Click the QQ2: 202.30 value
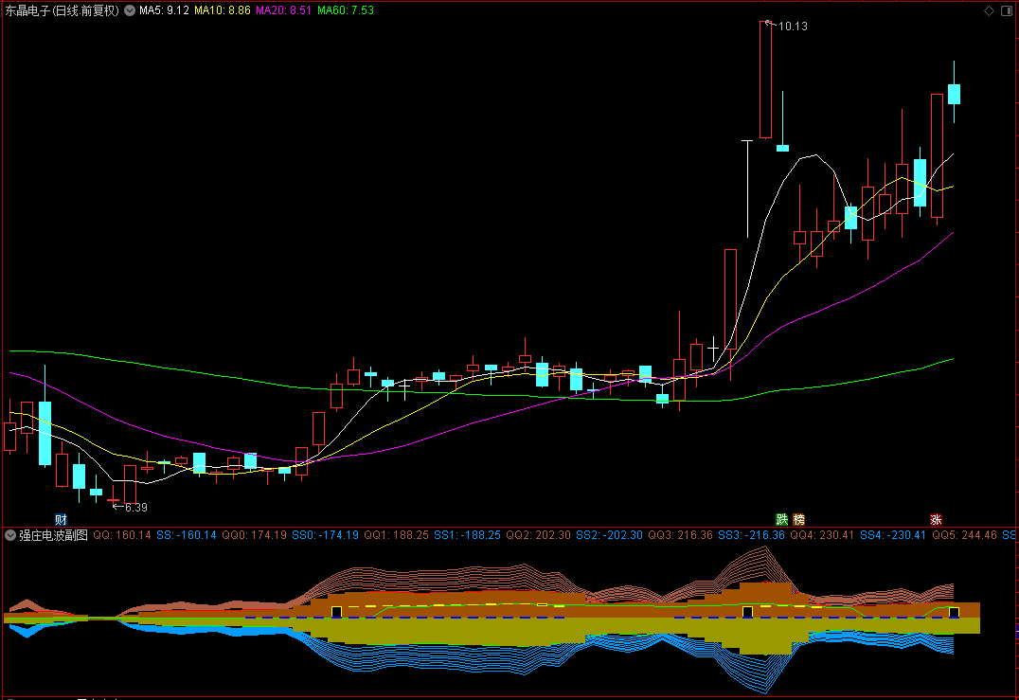 coord(538,535)
